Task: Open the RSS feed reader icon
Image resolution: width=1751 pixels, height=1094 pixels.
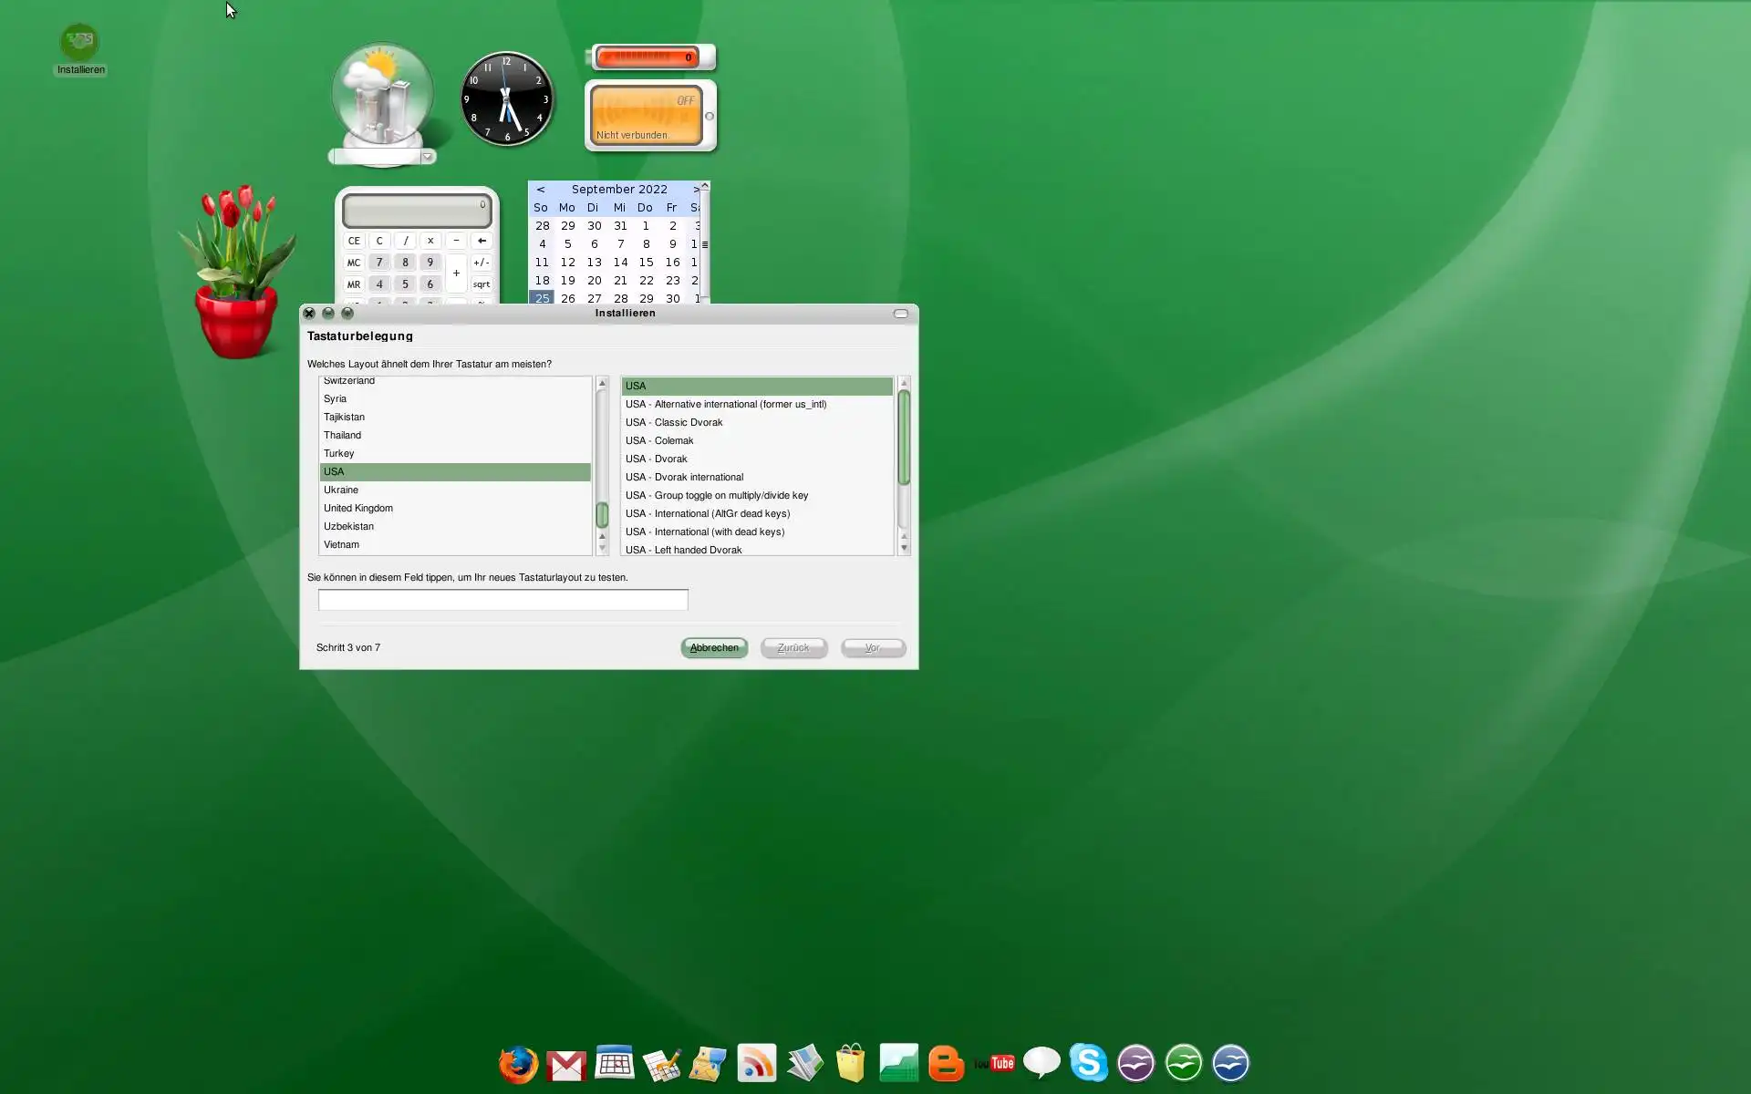Action: tap(756, 1063)
